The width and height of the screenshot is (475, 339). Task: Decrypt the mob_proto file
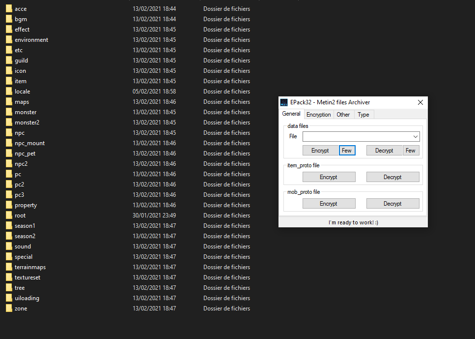[x=392, y=204]
